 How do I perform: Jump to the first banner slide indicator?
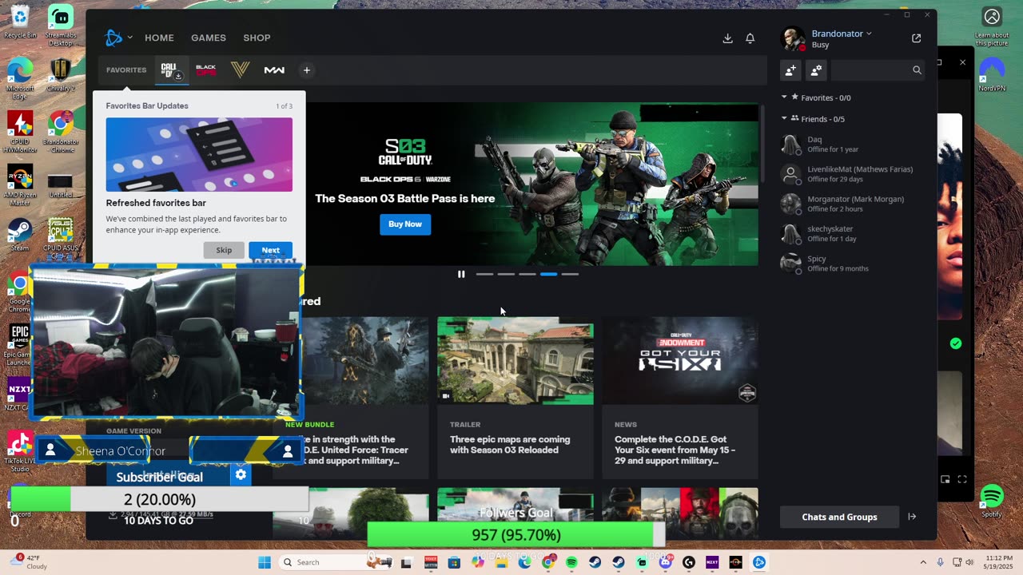click(485, 274)
